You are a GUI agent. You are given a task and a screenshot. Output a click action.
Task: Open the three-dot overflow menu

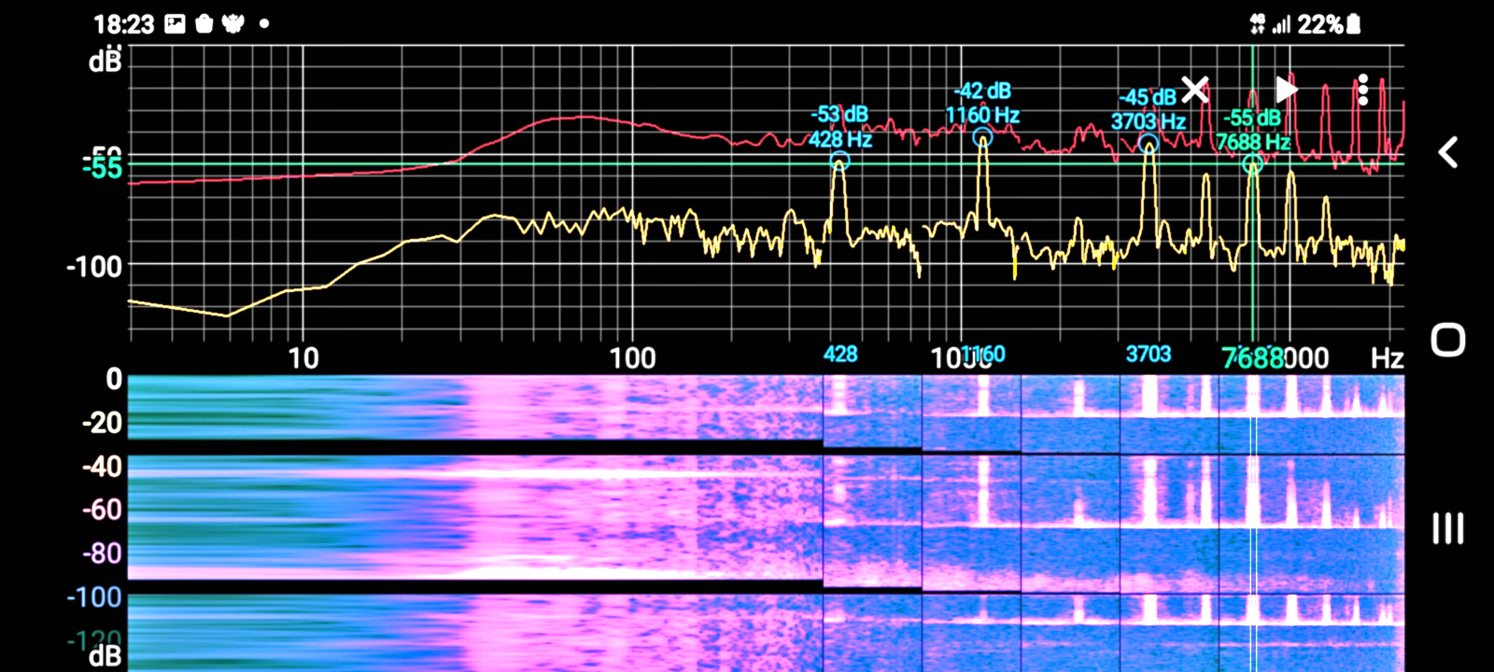click(x=1363, y=90)
